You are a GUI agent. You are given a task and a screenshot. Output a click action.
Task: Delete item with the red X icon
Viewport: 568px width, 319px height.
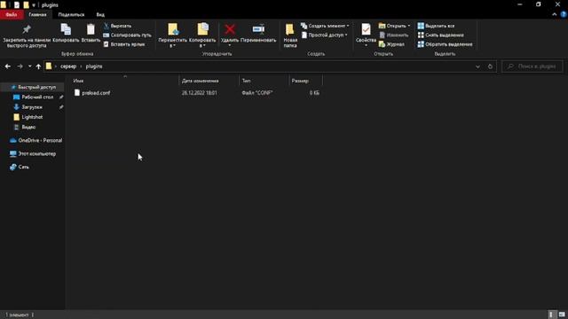230,34
